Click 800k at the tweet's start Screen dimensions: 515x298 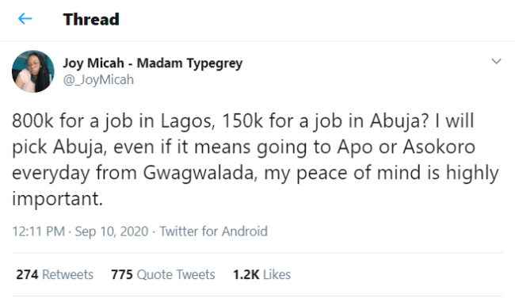32,120
